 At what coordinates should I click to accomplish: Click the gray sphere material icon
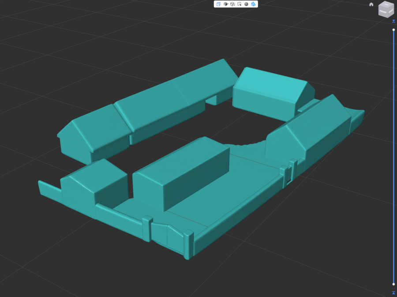(x=246, y=4)
